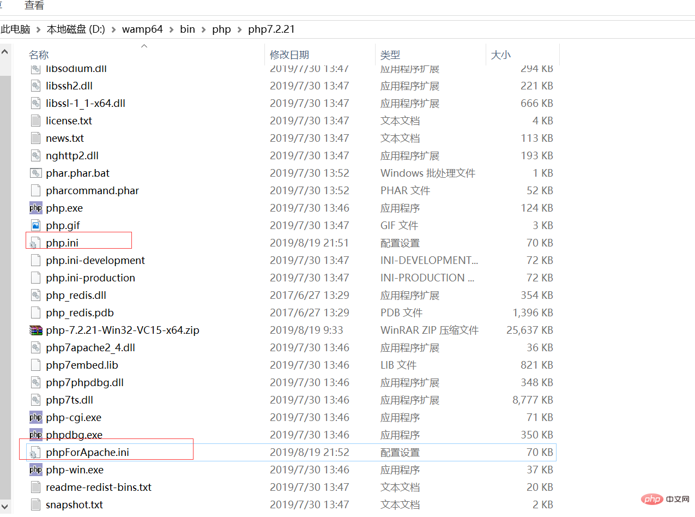This screenshot has height=517, width=695.
Task: Navigate to wamp64 breadcrumb folder
Action: (142, 29)
